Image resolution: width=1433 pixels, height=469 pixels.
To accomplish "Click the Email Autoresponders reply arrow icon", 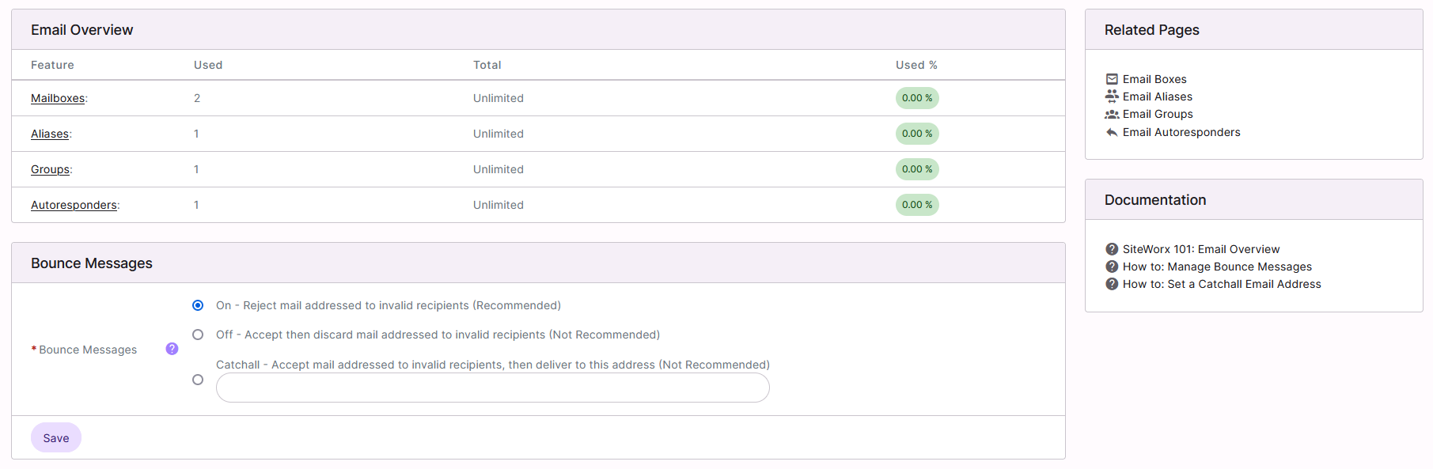I will [1112, 132].
